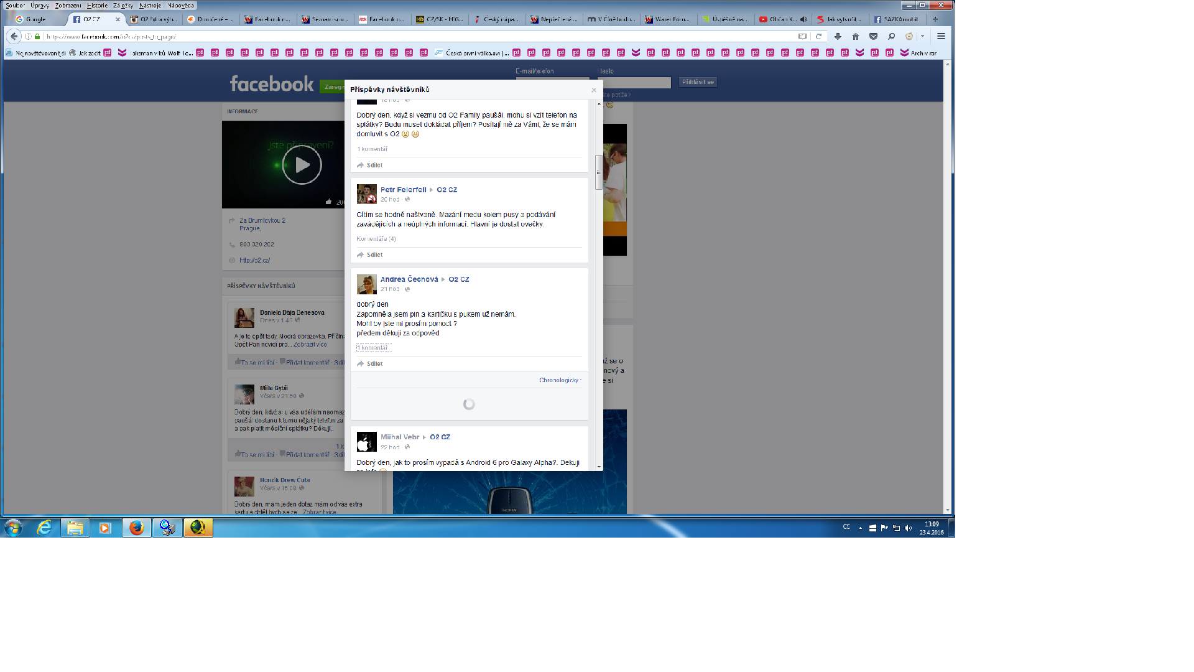Open Andrea Čechová's profile link
1194x672 pixels.
click(x=409, y=279)
